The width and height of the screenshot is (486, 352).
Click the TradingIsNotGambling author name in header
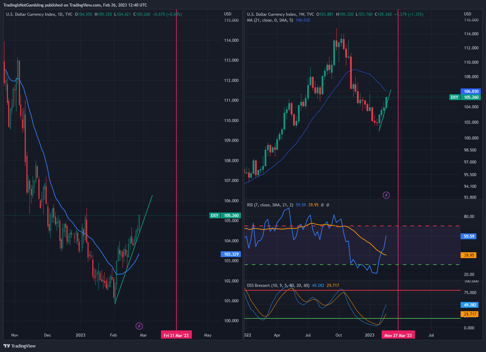click(x=23, y=5)
